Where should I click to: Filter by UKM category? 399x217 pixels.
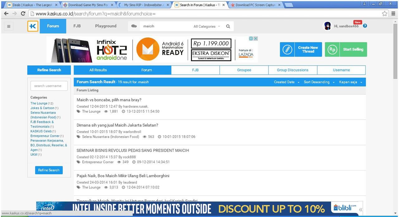(34, 155)
